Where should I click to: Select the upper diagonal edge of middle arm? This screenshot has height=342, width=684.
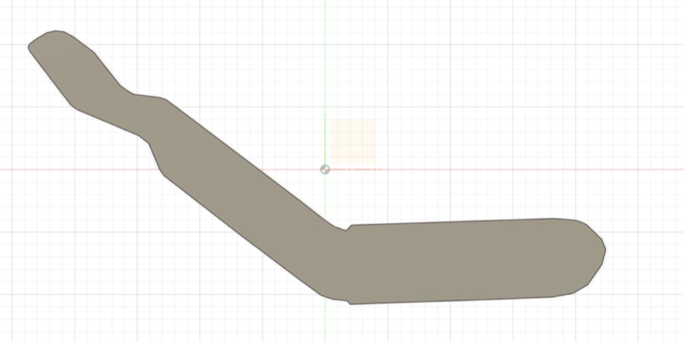246,161
